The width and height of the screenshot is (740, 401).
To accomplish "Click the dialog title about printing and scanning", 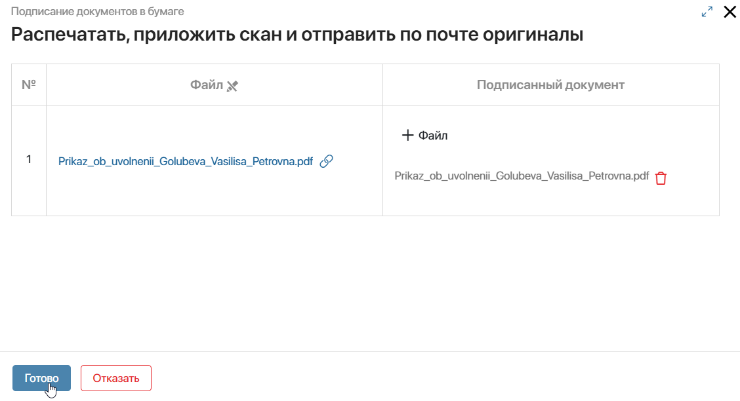I will point(297,34).
